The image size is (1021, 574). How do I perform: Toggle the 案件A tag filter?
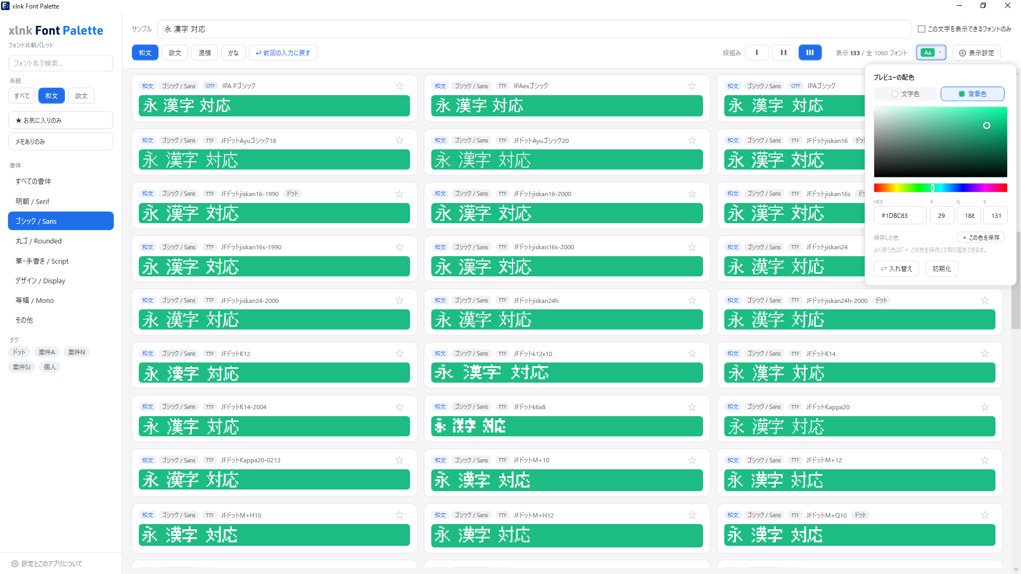coord(47,352)
